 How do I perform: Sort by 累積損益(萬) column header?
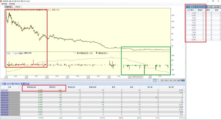[31, 87]
